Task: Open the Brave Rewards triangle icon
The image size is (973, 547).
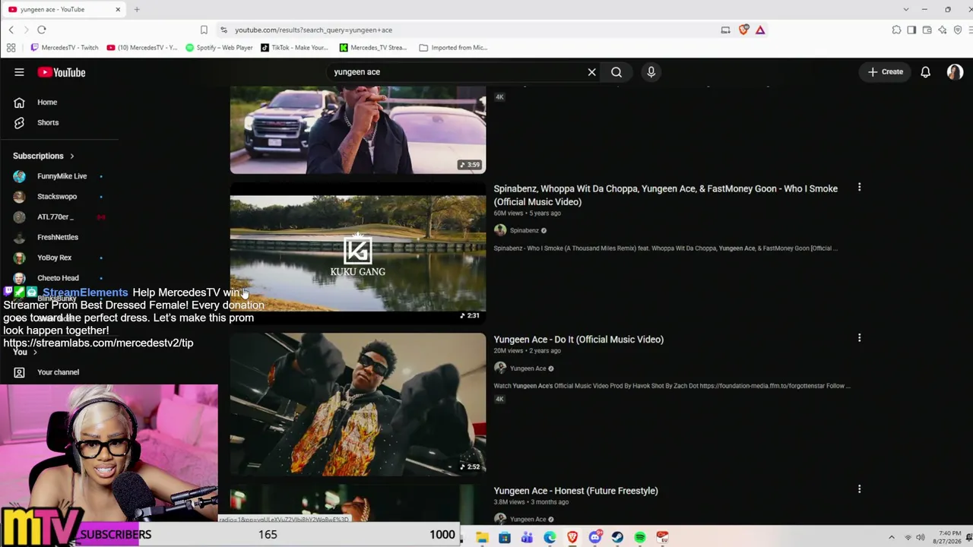Action: tap(760, 30)
